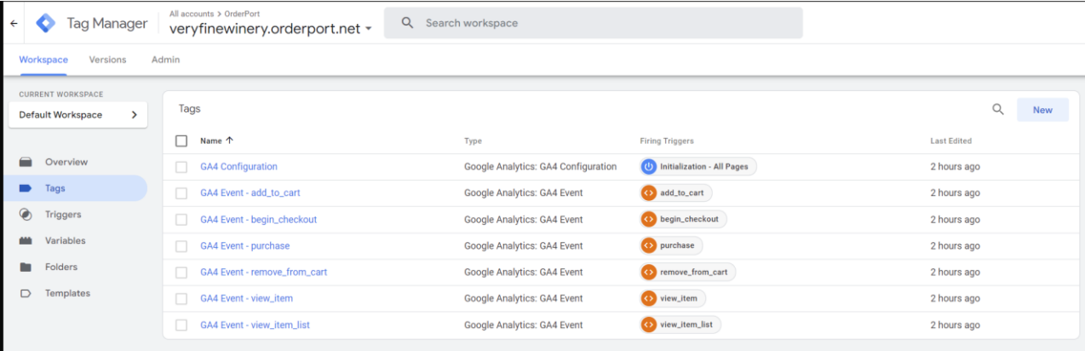Click the All accounts breadcrumb
Image resolution: width=1085 pixels, height=351 pixels.
(x=192, y=14)
